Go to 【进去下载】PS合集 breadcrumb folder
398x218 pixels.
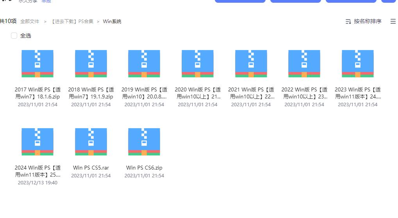coord(72,21)
